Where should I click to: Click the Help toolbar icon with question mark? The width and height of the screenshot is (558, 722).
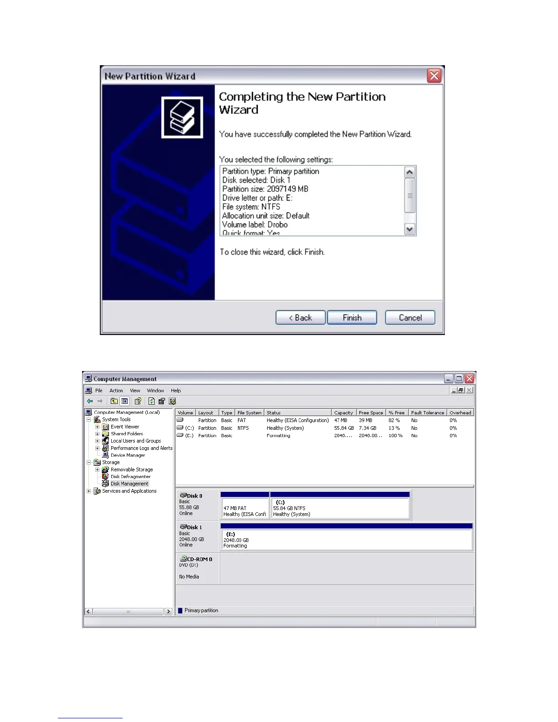[138, 401]
